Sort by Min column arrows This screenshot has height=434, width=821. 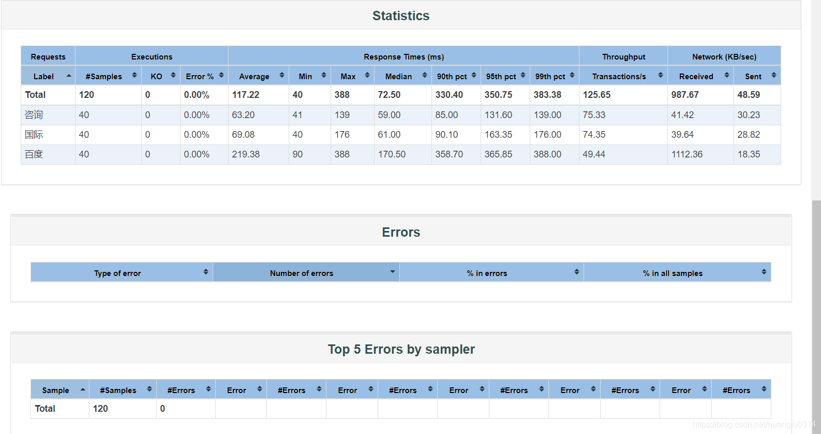pos(324,76)
